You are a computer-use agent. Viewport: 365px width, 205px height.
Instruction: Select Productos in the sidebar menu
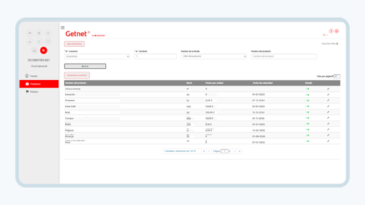[x=39, y=84]
